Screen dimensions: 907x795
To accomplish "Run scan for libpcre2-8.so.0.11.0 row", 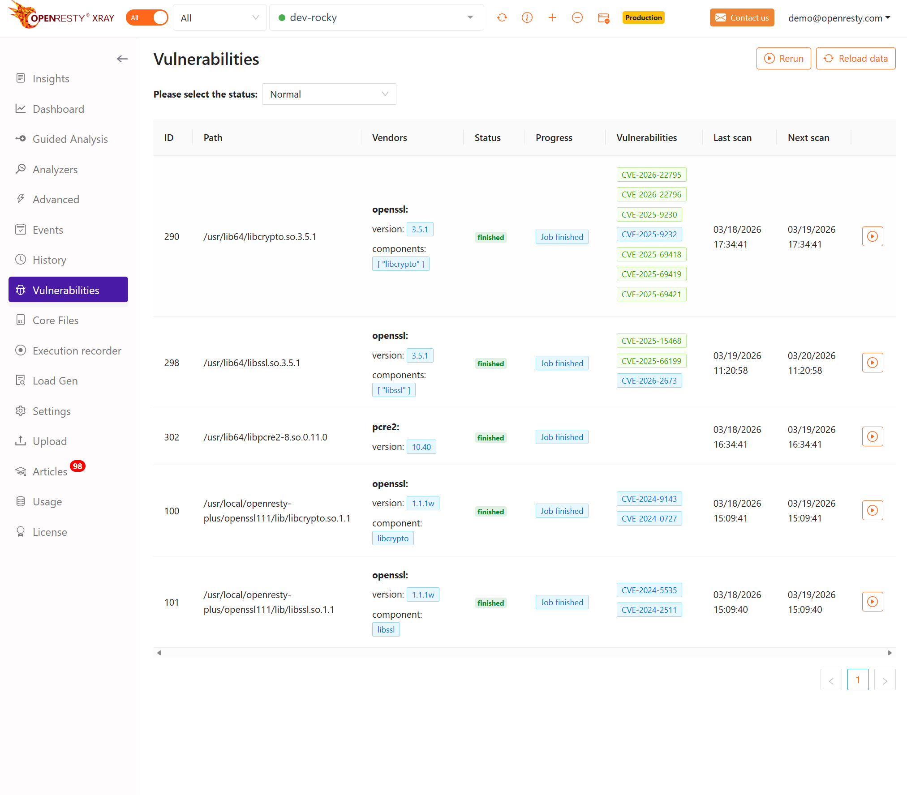I will tap(872, 436).
